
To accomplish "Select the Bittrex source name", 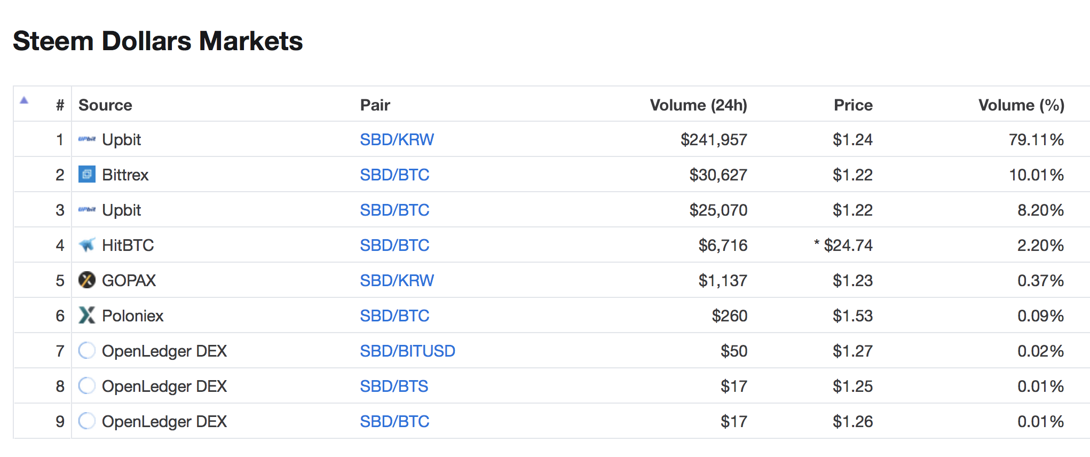I will coord(125,175).
